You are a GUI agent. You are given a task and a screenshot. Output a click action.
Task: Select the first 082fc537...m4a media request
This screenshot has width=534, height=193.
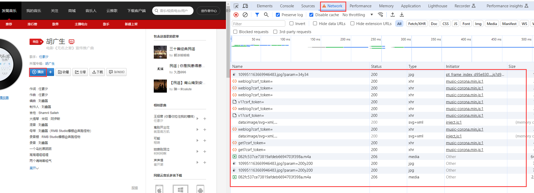[x=274, y=156]
